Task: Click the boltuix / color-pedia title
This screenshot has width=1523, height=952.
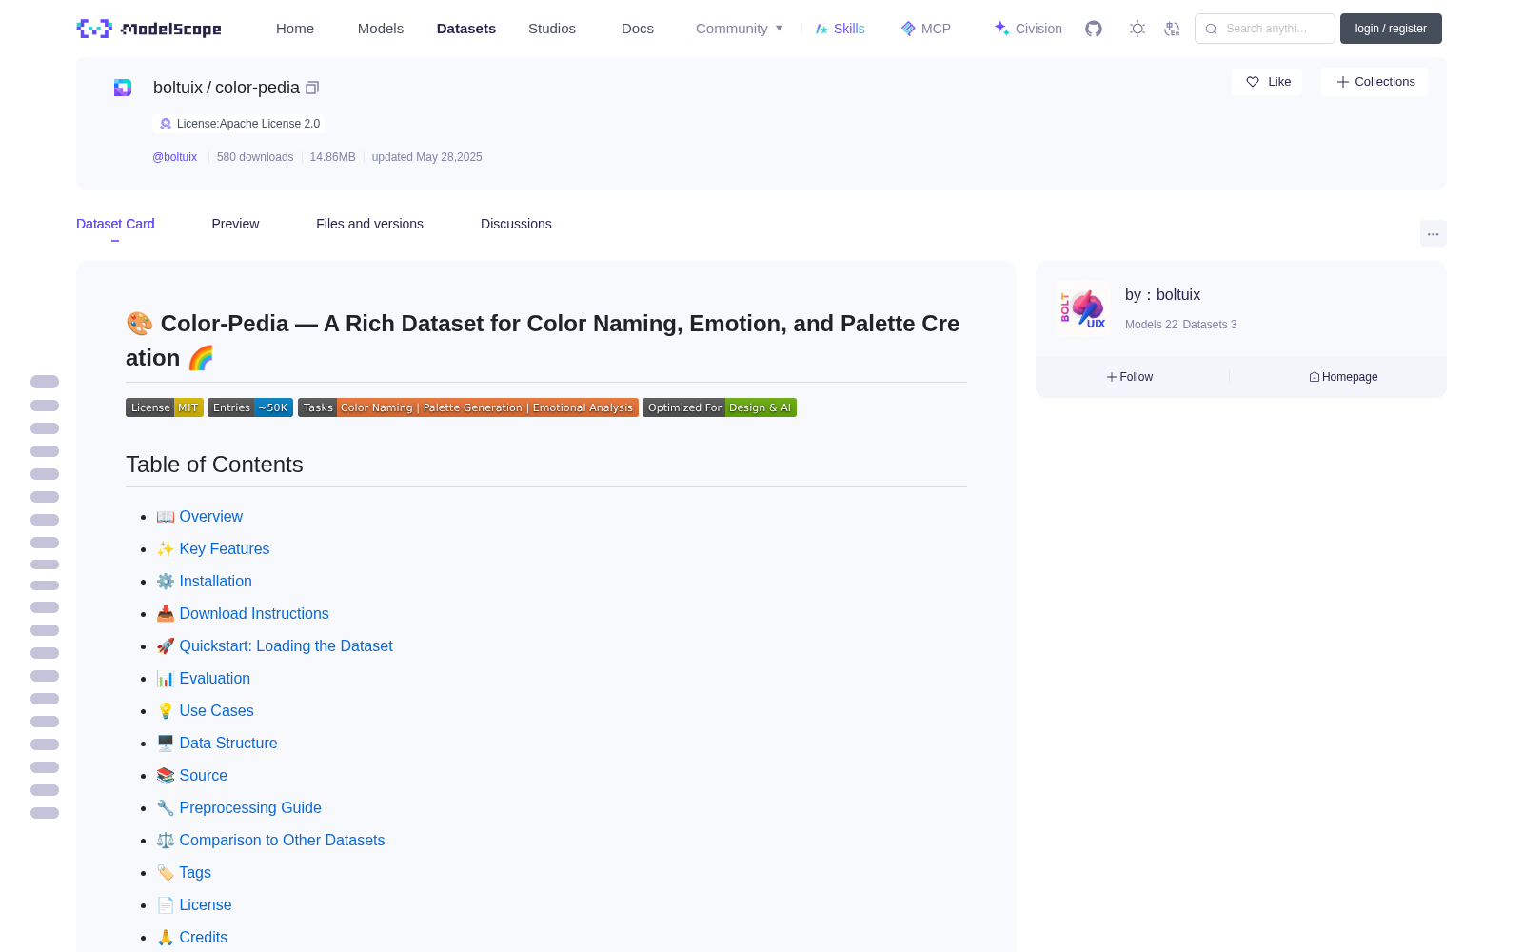Action: (227, 88)
